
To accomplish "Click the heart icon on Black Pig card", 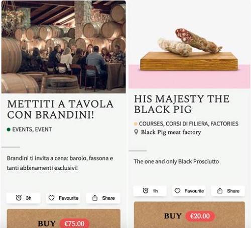I will pos(177,191).
